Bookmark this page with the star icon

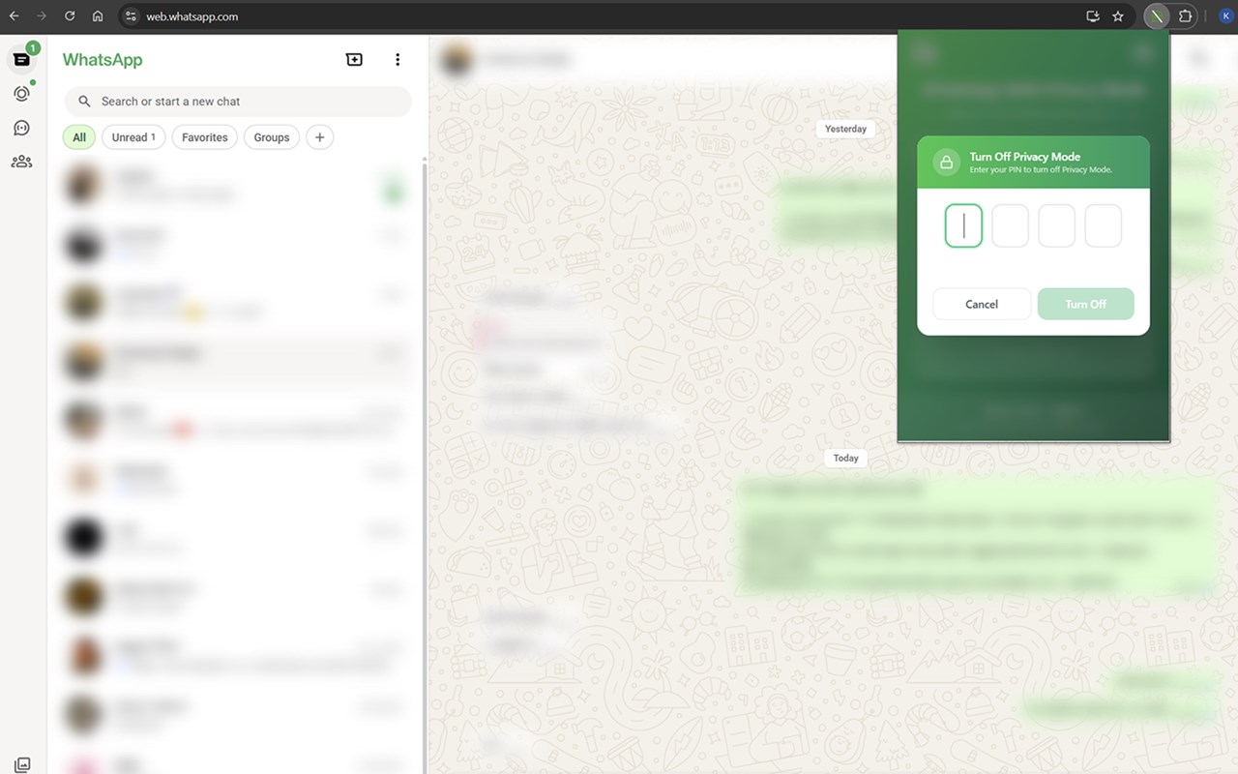click(x=1118, y=16)
